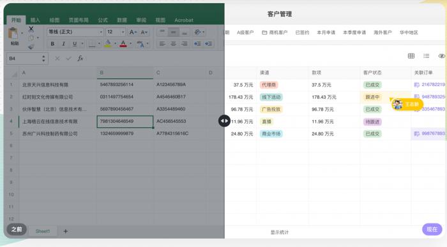Expand the font color dropdown arrow
Image resolution: width=447 pixels, height=247 pixels.
(x=130, y=44)
